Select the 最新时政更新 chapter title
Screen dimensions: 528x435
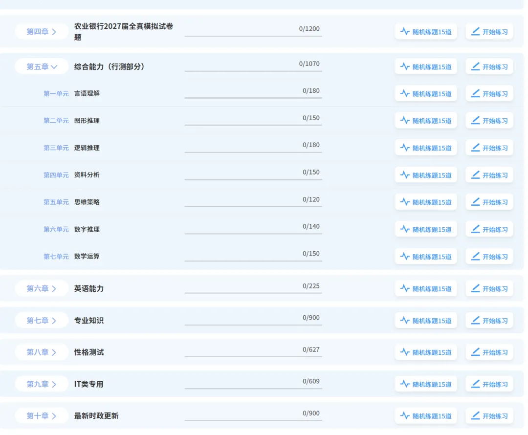click(96, 416)
